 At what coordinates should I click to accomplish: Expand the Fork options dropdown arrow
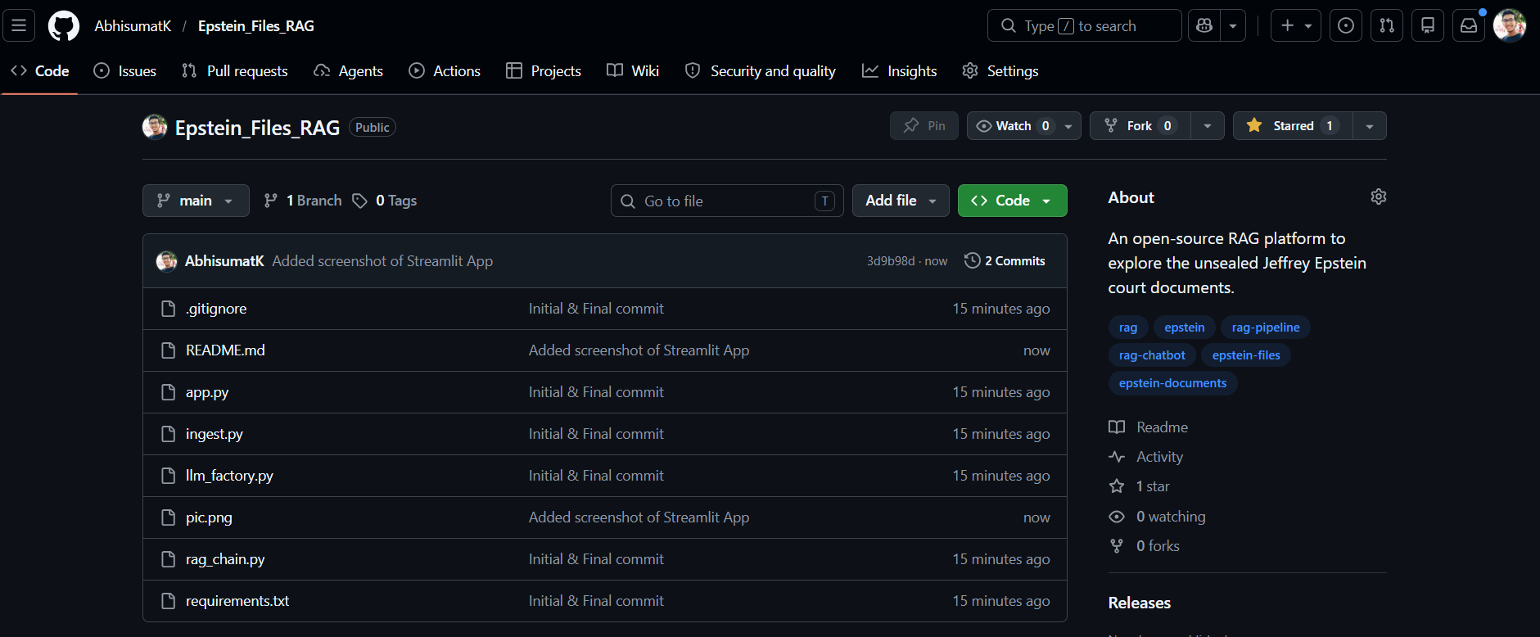1208,126
